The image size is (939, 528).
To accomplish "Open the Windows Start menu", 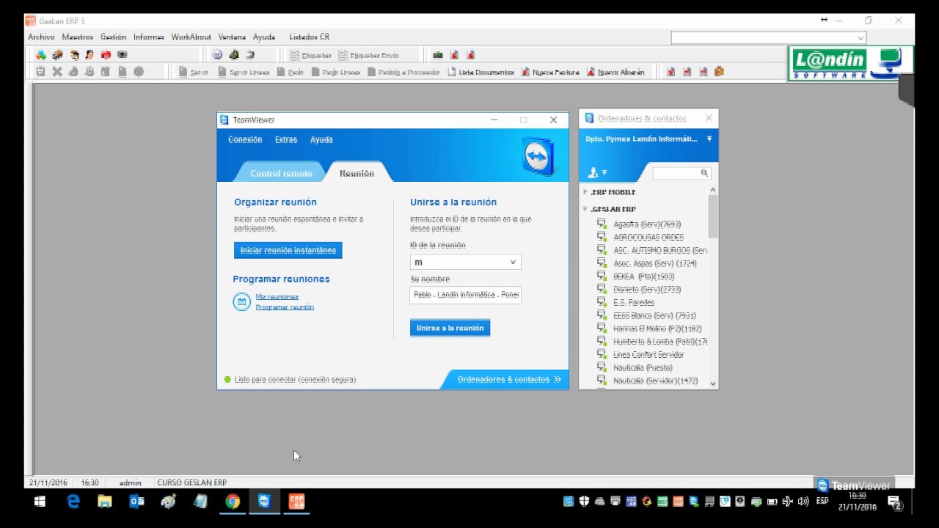I will 40,502.
